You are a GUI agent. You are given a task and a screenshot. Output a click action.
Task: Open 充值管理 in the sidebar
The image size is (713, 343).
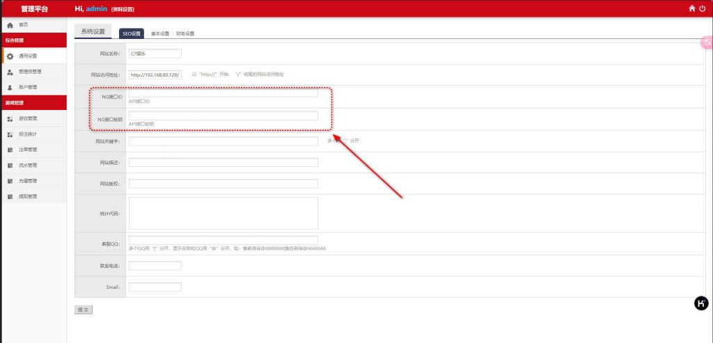(x=28, y=181)
